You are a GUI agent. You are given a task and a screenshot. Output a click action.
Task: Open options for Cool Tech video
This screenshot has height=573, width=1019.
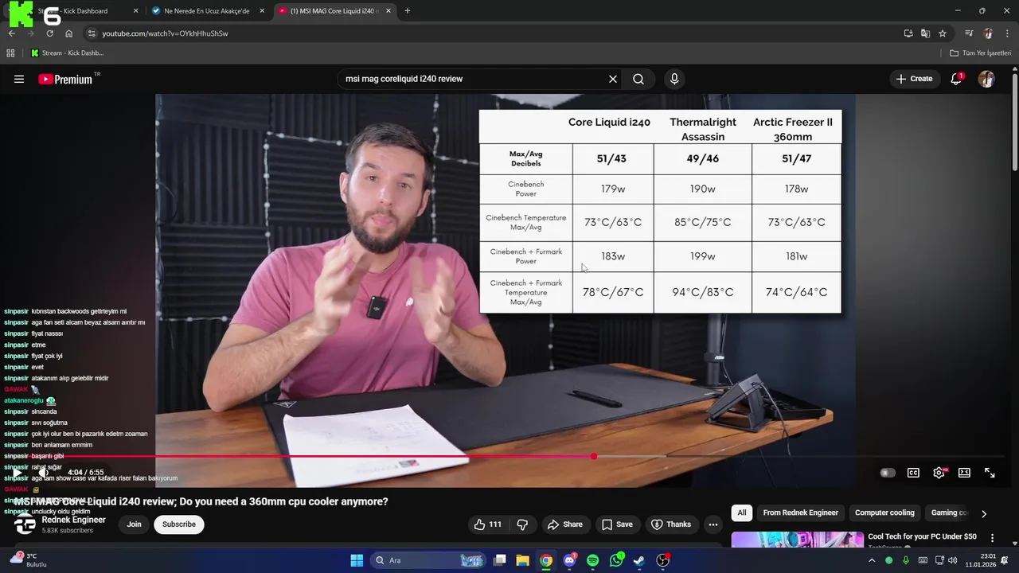click(x=992, y=539)
